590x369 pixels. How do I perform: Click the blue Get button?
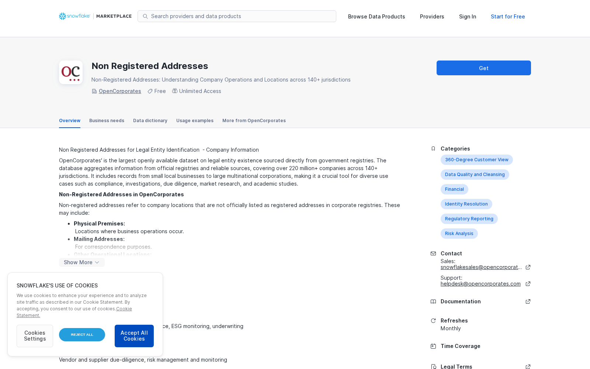tap(484, 68)
